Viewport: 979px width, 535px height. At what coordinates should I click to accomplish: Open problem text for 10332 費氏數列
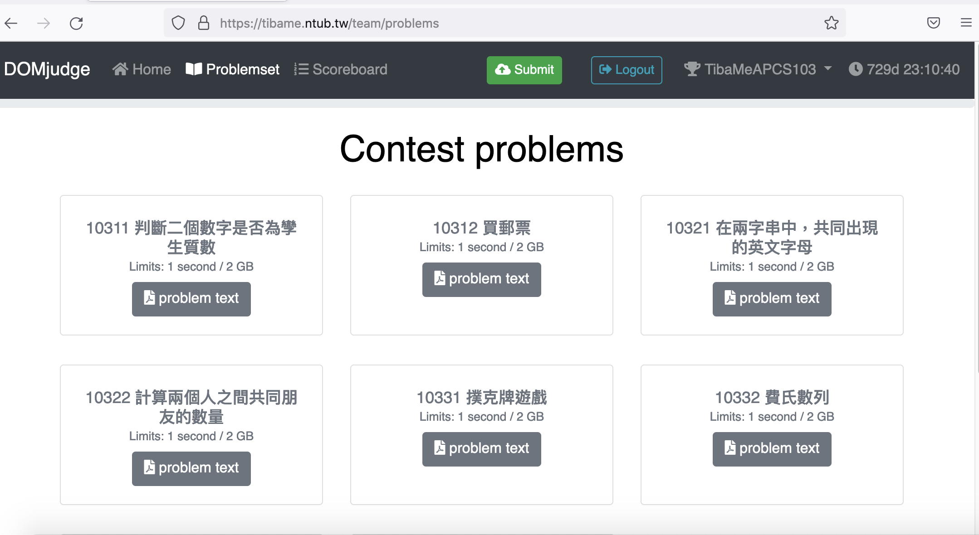772,449
